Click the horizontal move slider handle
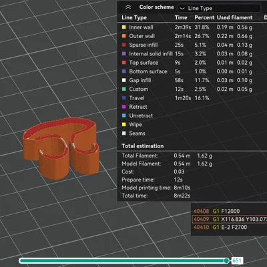This screenshot has width=267, height=267. tap(226, 260)
